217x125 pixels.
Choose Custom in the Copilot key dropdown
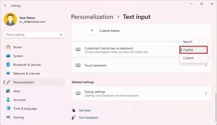click(x=193, y=58)
